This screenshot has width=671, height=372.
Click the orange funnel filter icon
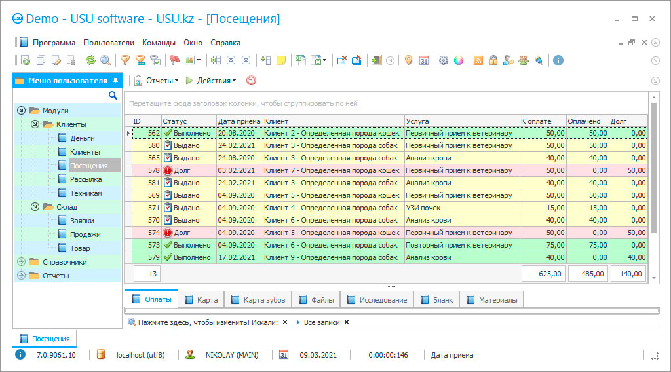tap(125, 60)
